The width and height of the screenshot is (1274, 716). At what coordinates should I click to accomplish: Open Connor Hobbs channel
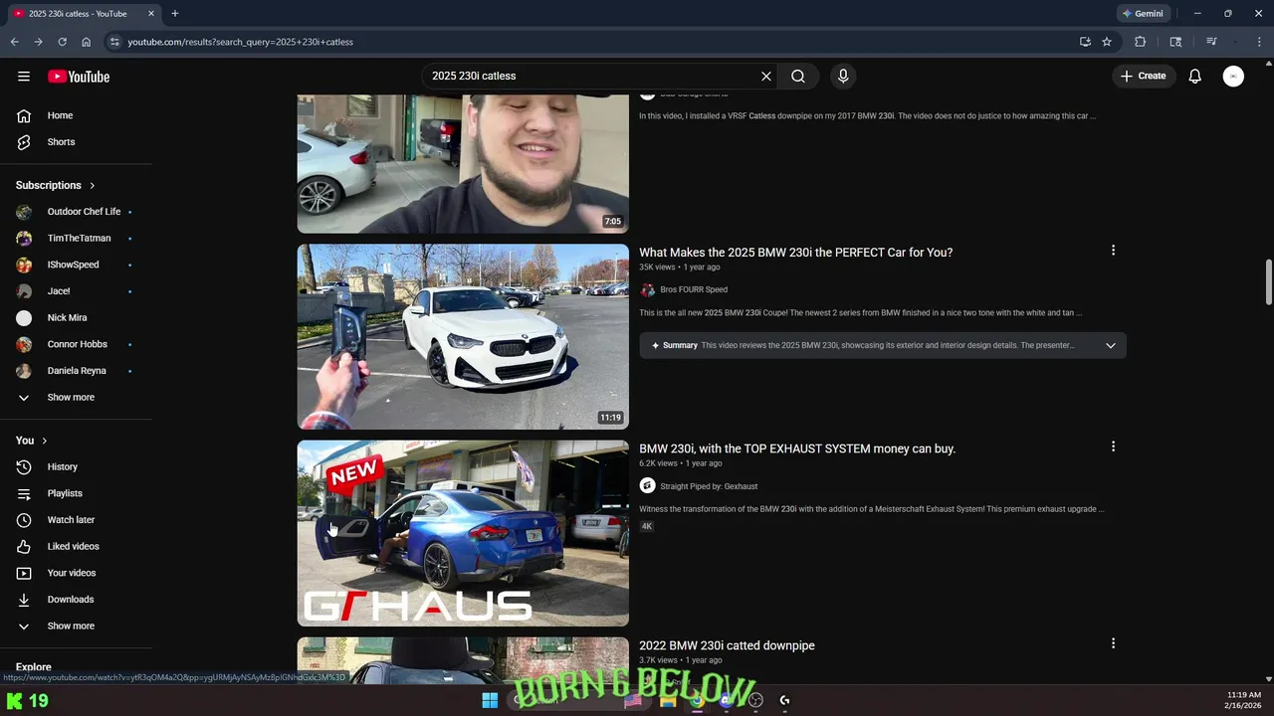[x=76, y=344]
